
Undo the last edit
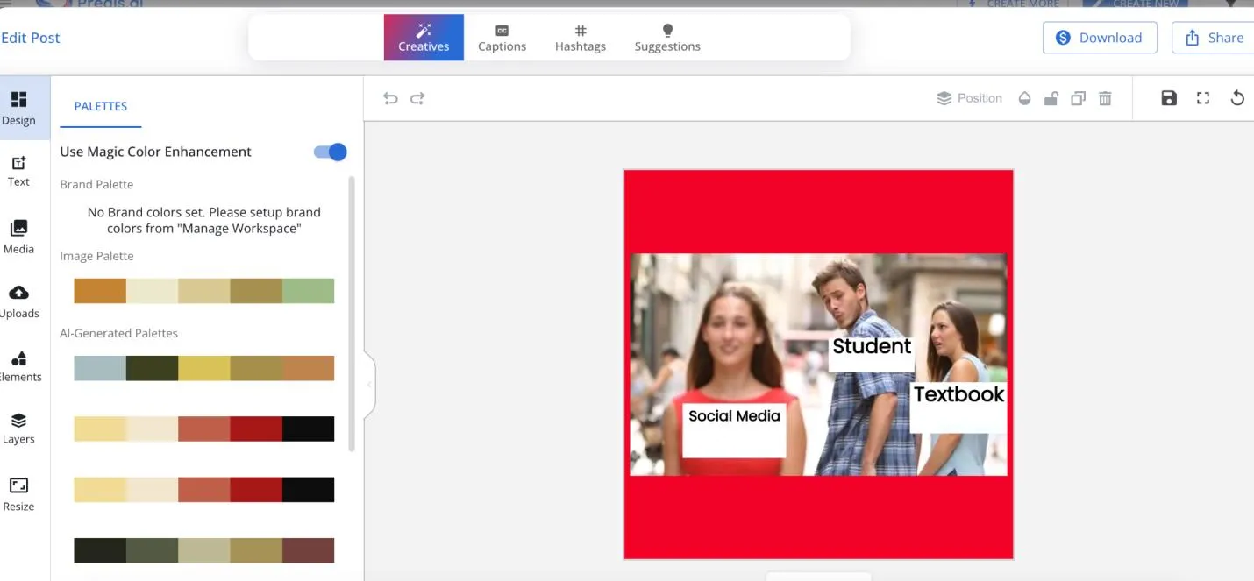coord(390,98)
